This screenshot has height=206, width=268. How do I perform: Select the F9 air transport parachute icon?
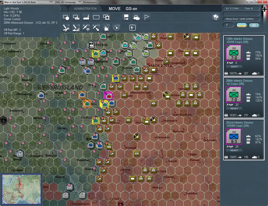click(86, 28)
